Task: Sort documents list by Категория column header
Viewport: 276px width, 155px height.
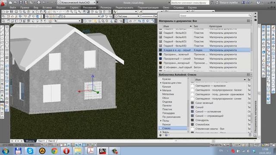Action: pos(216,26)
